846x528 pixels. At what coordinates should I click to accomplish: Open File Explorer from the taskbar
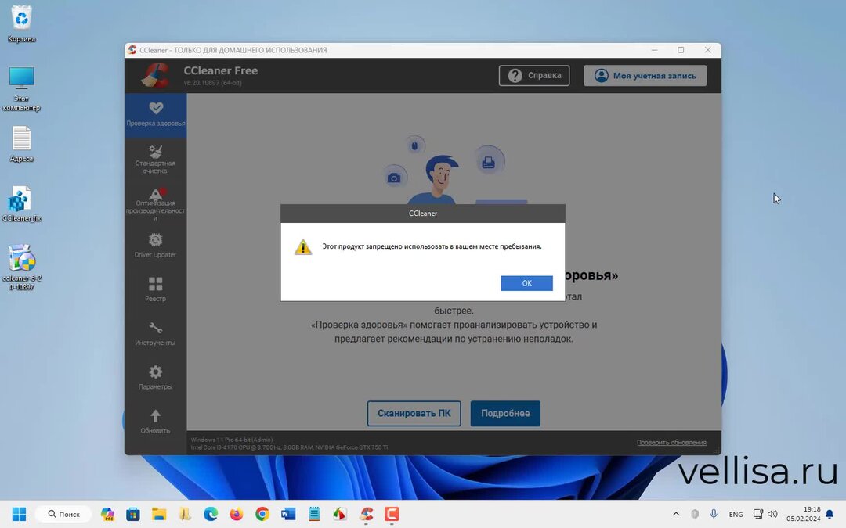pyautogui.click(x=158, y=514)
